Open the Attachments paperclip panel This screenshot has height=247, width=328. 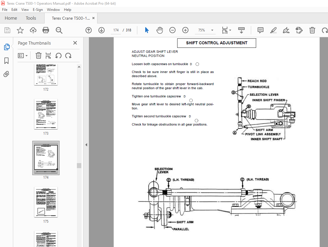pos(6,74)
